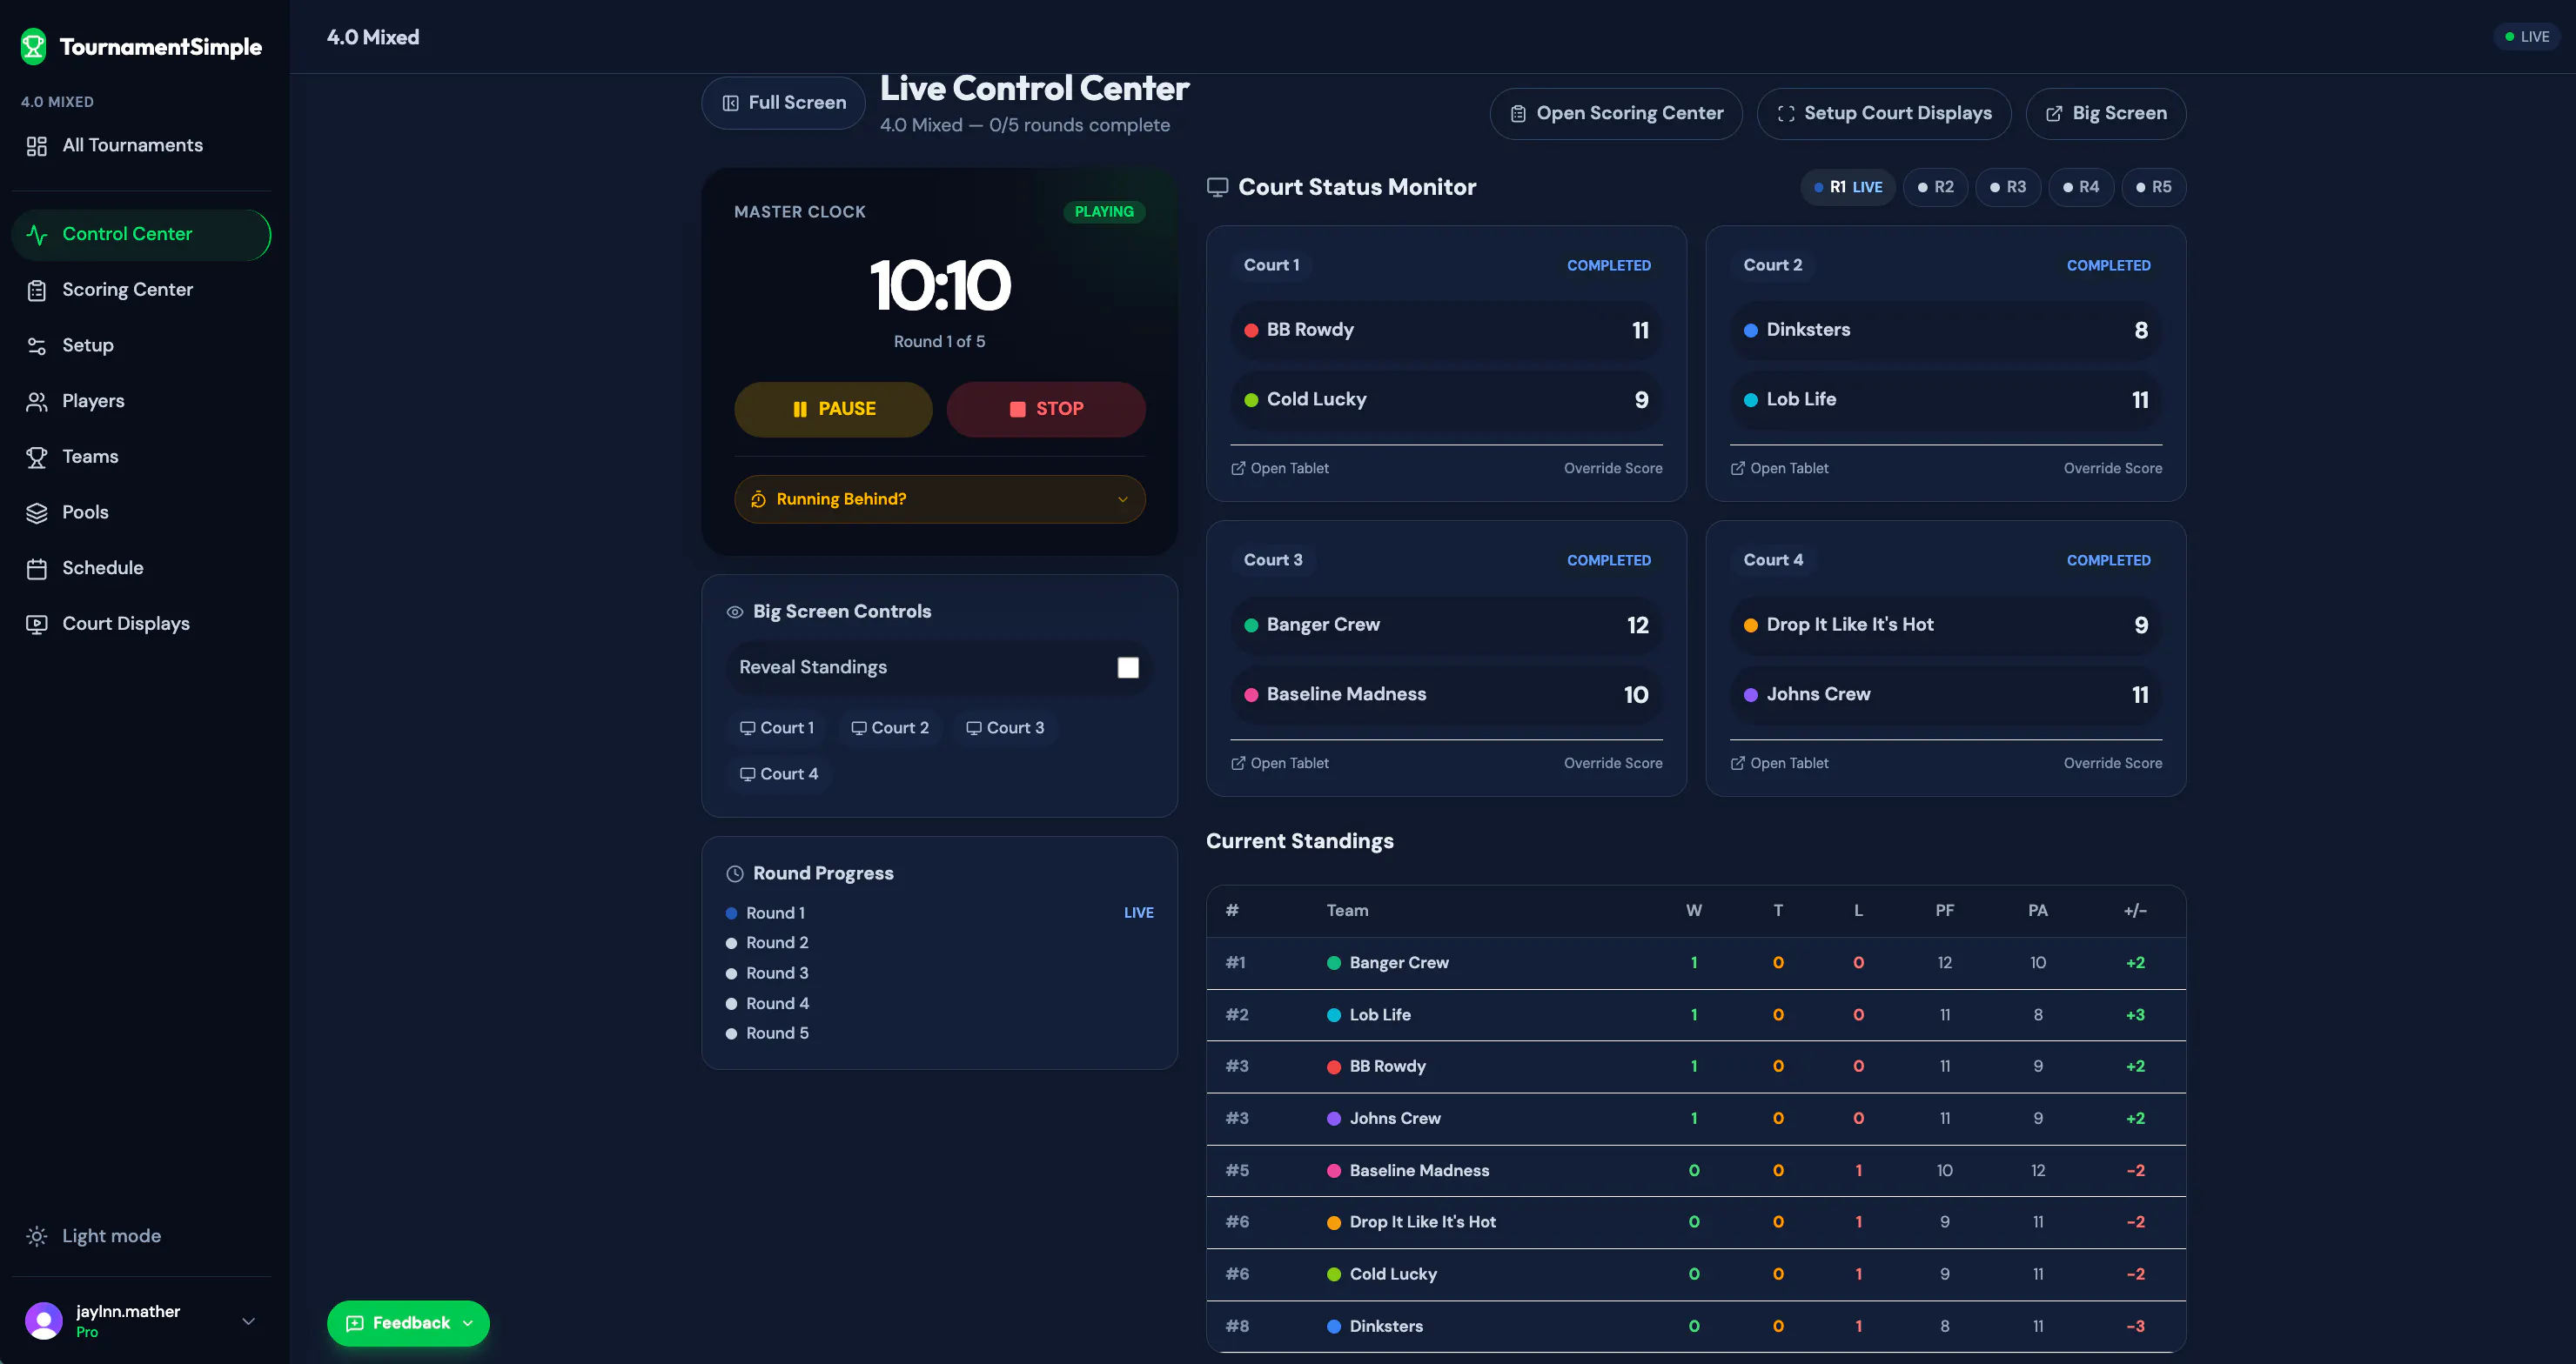Click the Feedback message icon
This screenshot has width=2576, height=1364.
pyautogui.click(x=355, y=1323)
